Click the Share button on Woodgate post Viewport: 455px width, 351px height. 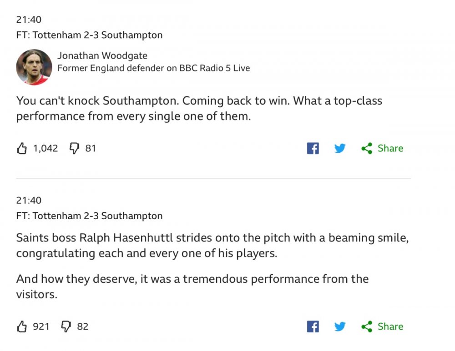[382, 148]
